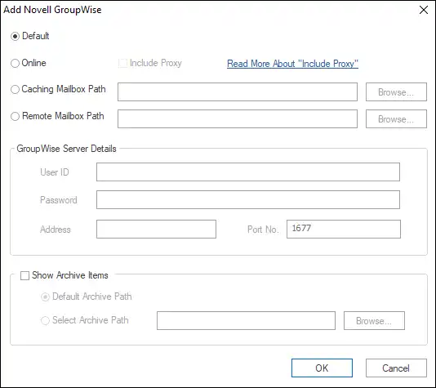The image size is (436, 388).
Task: Select Remote Mailbox Path radio button
Action: tap(15, 116)
